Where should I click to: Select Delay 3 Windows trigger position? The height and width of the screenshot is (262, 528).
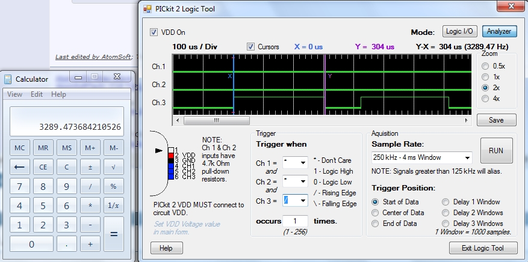point(446,224)
